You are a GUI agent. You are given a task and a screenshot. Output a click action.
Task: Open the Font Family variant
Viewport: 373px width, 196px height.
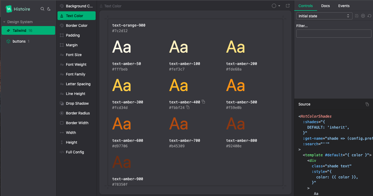(76, 74)
